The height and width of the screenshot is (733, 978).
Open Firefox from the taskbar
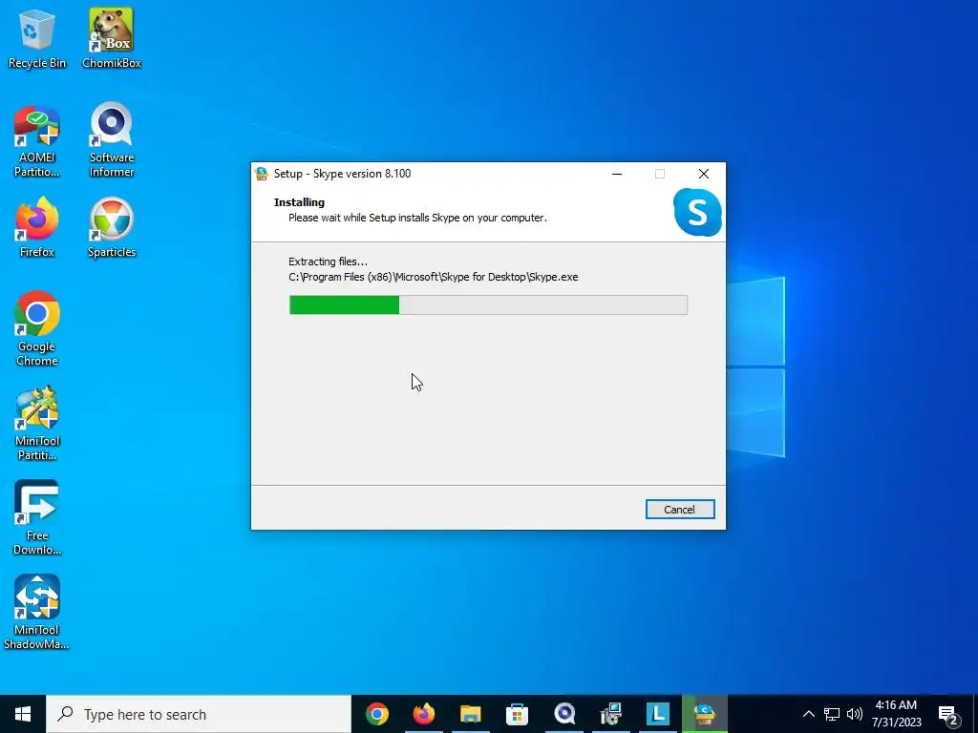point(423,714)
